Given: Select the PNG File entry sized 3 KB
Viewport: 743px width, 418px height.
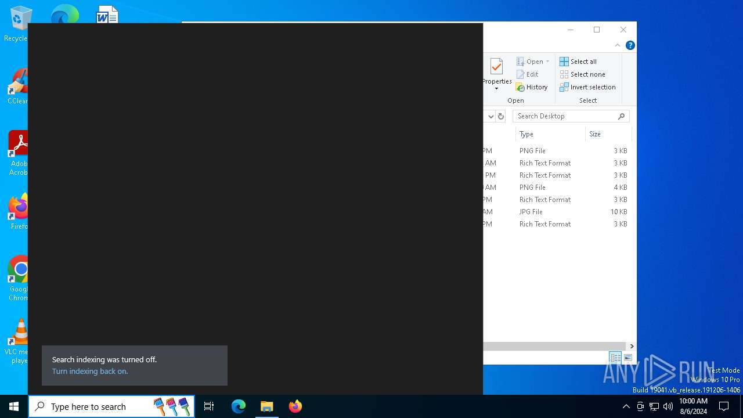Looking at the screenshot, I should 557,151.
